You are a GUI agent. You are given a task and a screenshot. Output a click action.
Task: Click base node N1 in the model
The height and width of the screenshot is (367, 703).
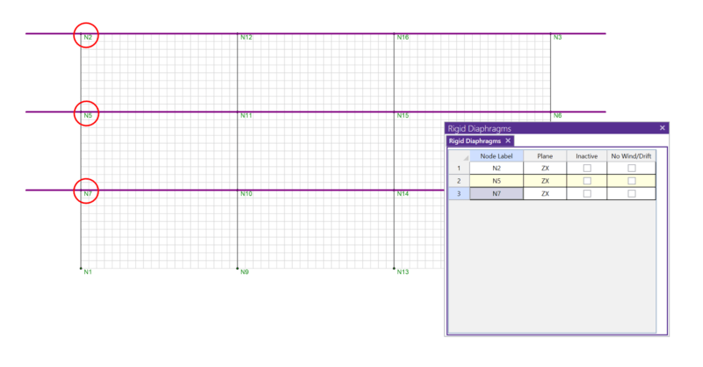click(x=81, y=268)
